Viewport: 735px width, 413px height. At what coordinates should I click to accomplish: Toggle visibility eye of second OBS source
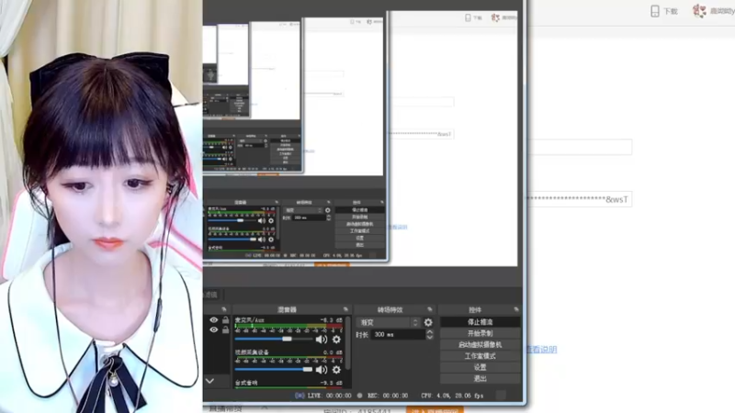click(214, 330)
